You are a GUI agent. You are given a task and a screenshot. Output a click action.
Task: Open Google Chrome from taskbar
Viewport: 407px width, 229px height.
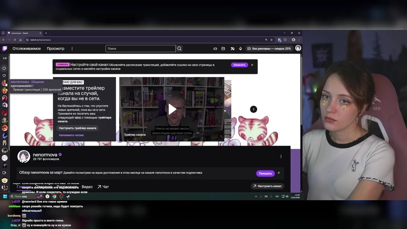(x=54, y=197)
